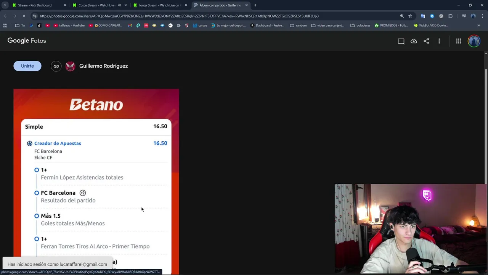488x275 pixels.
Task: Open the Betano bet slip photo
Action: tap(96, 181)
